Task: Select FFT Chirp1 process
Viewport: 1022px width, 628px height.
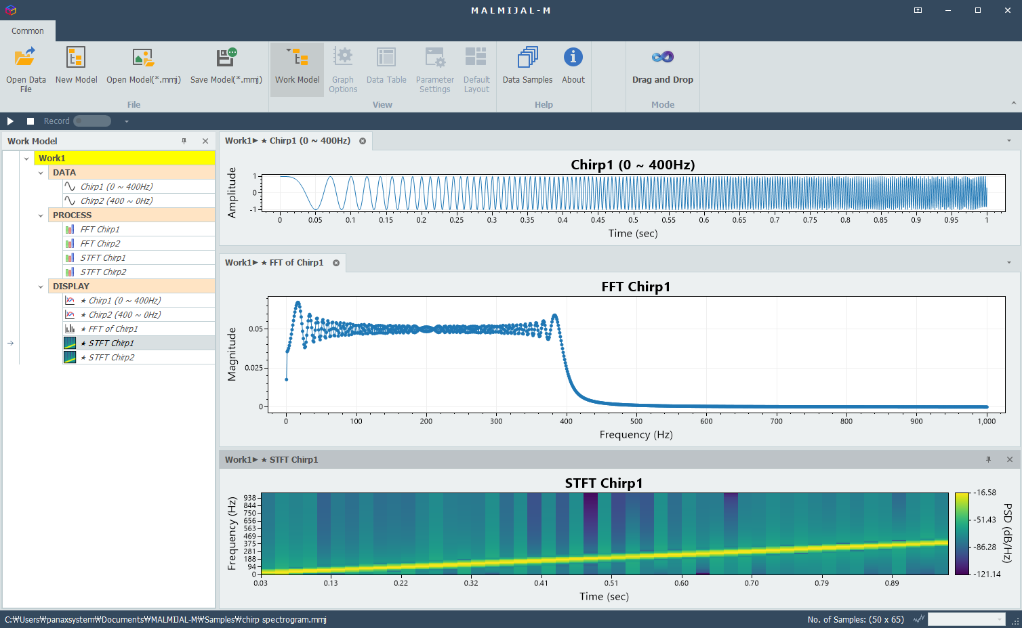Action: 138,230
